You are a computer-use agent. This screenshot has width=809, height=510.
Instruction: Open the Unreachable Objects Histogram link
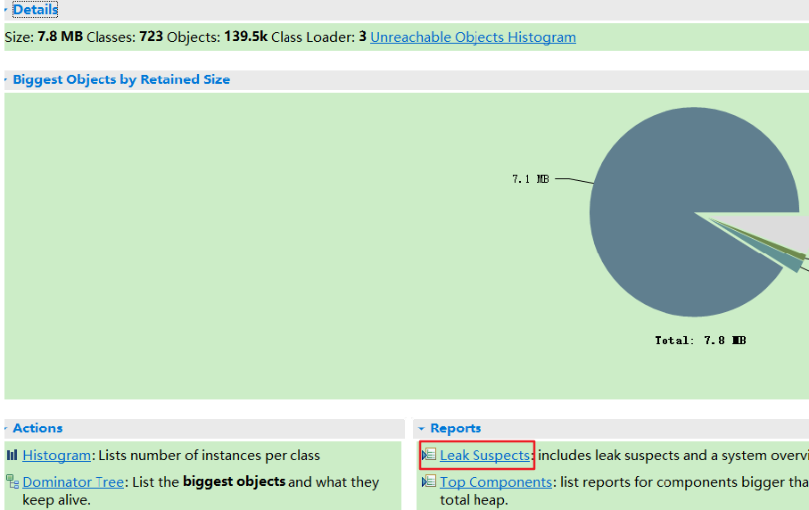click(473, 37)
